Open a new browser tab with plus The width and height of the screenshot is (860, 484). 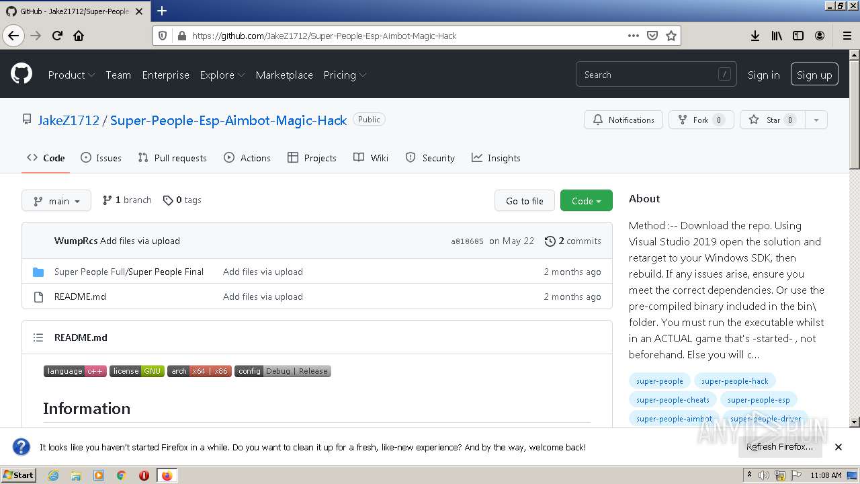click(x=161, y=11)
